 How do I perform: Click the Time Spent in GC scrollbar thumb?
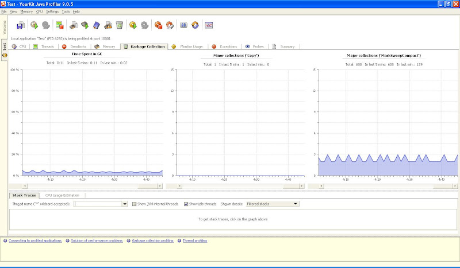147,186
